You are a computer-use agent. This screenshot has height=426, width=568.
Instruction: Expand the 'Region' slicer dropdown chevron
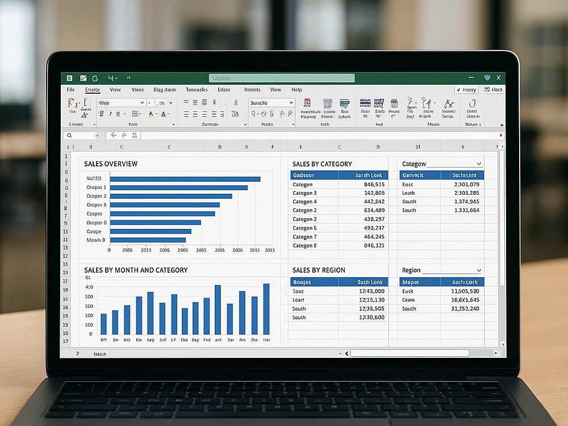[x=479, y=270]
